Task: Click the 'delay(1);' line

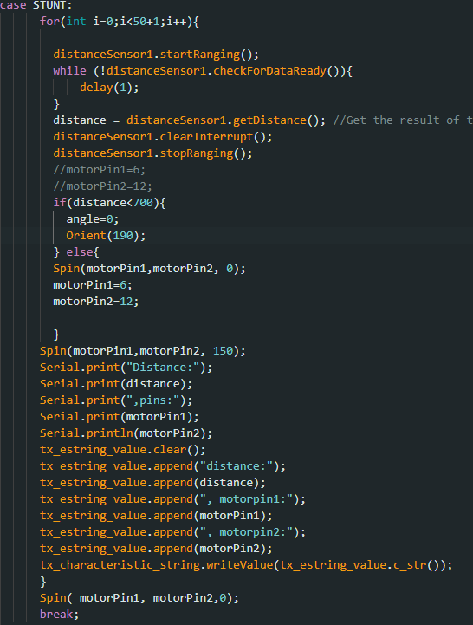Action: click(109, 88)
